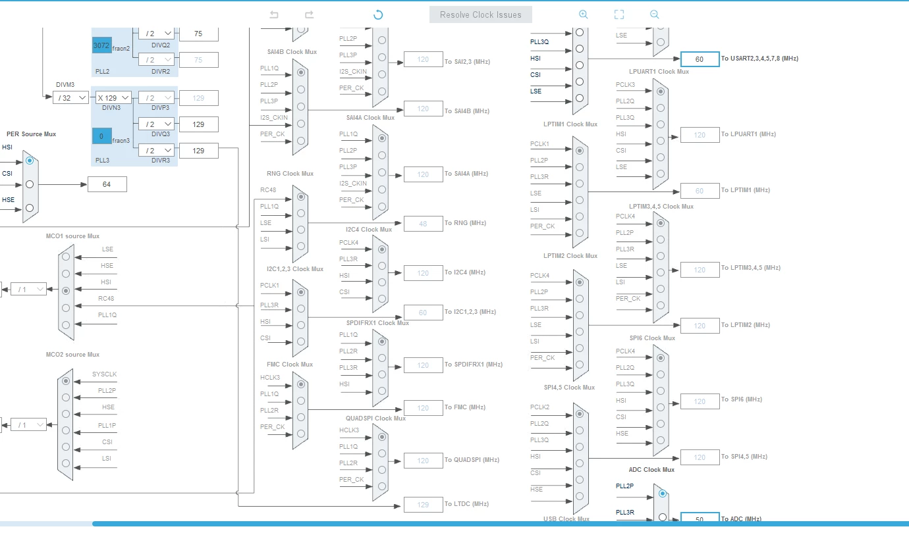Image resolution: width=909 pixels, height=533 pixels.
Task: Open the DIVR2 /2 divider dropdown
Action: [x=156, y=60]
